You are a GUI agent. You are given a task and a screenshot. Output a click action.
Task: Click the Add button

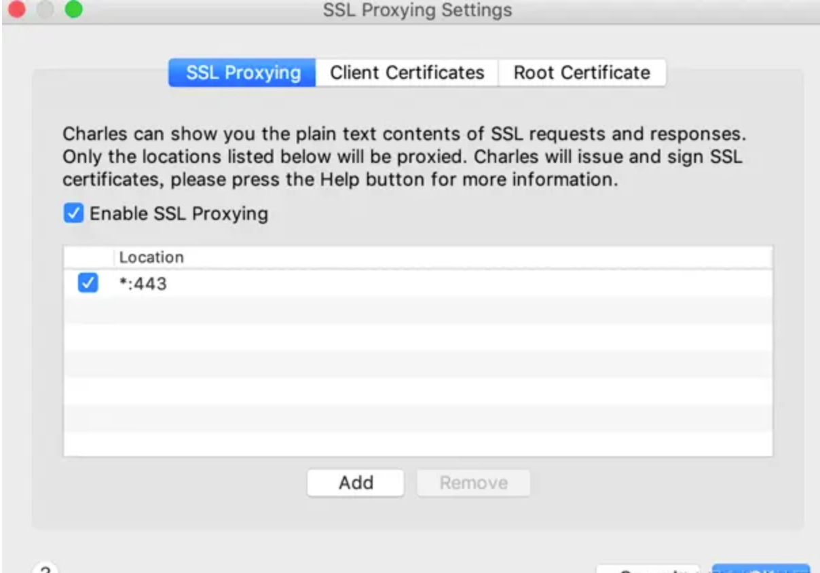(x=356, y=483)
